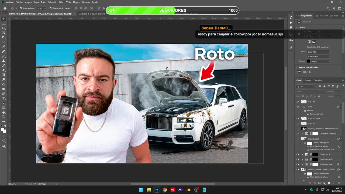The height and width of the screenshot is (194, 345).
Task: Select the Hand tool
Action: point(4,112)
